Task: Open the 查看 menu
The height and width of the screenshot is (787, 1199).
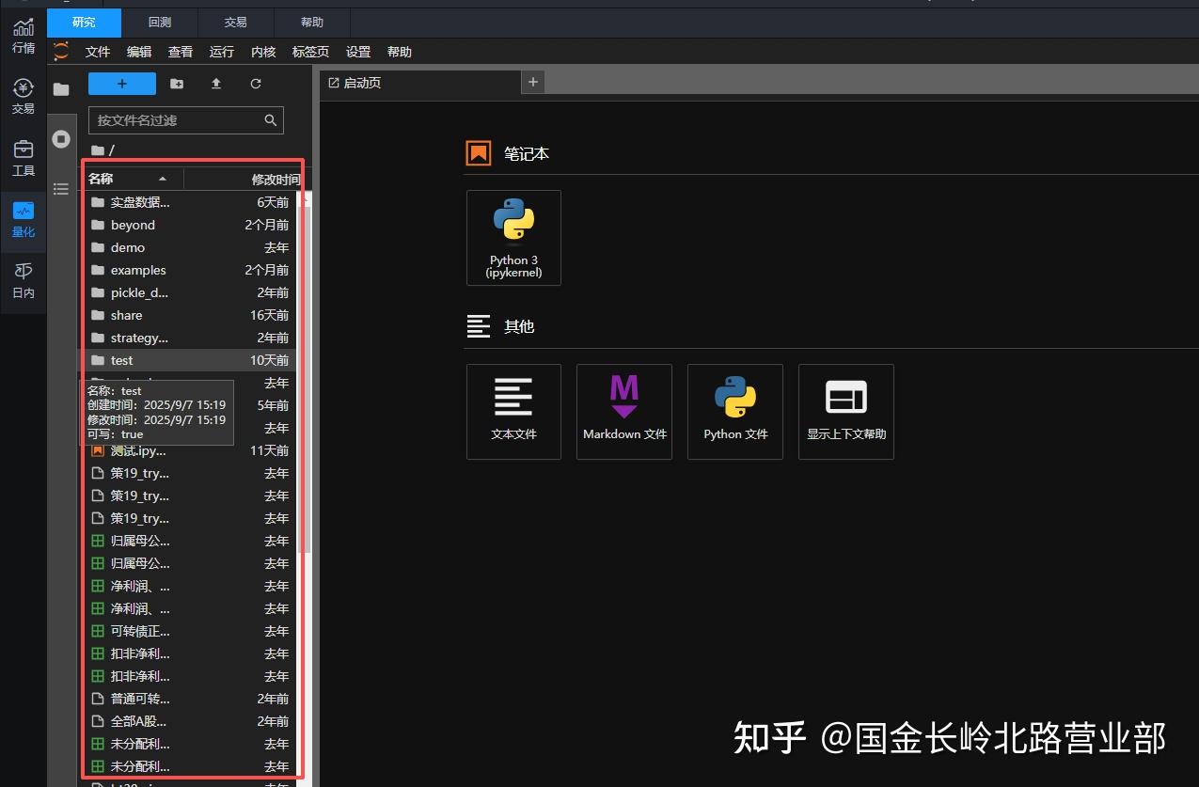Action: 181,52
